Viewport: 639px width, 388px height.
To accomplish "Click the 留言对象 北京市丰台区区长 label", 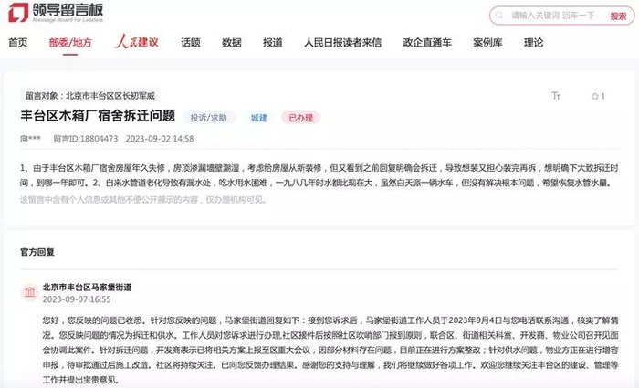I will pos(90,96).
